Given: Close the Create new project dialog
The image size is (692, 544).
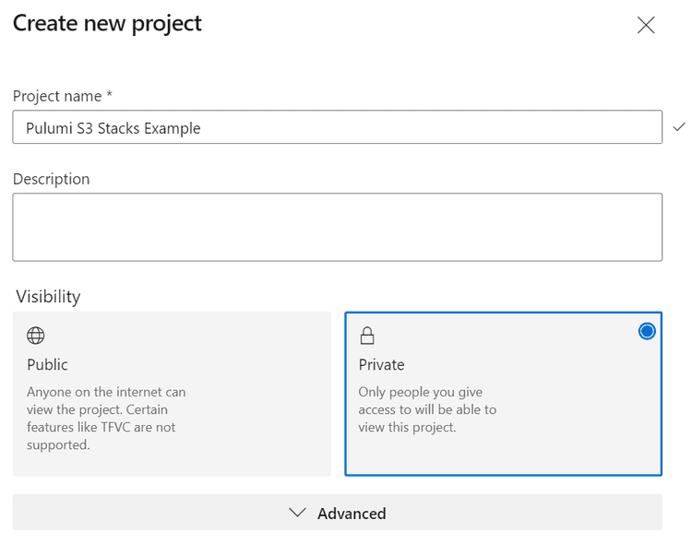Looking at the screenshot, I should tap(646, 25).
